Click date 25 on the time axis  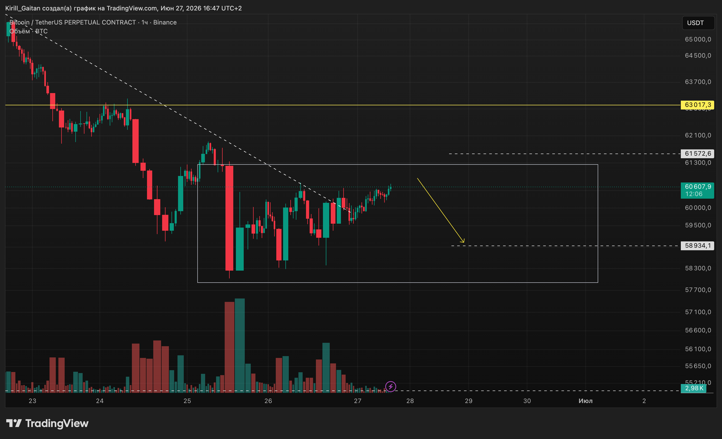pyautogui.click(x=187, y=401)
